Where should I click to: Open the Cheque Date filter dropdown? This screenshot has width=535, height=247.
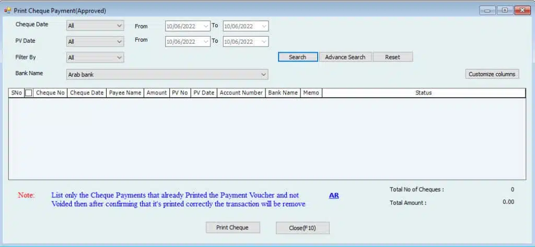[95, 26]
